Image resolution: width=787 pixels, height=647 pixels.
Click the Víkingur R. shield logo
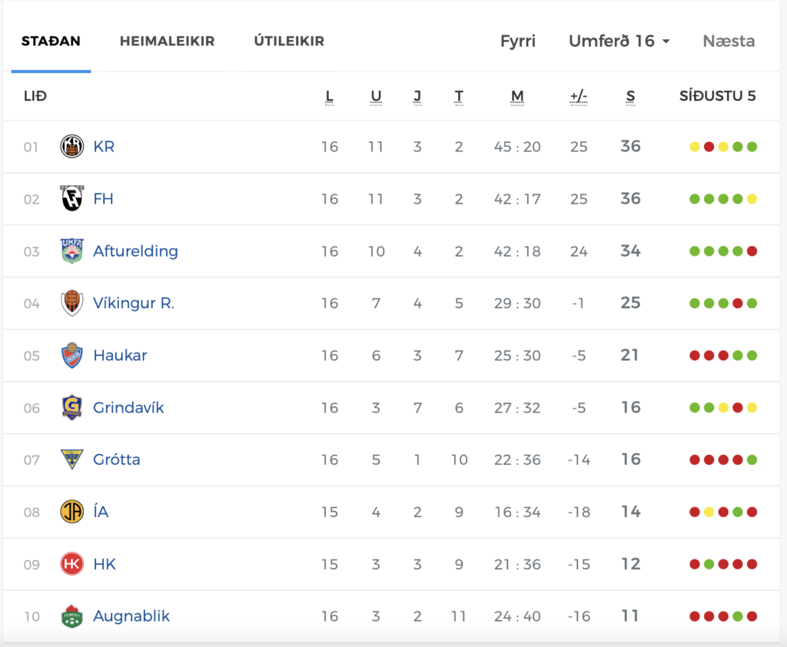(71, 304)
